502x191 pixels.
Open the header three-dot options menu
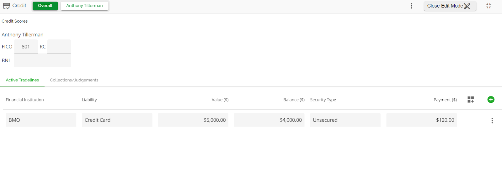[x=411, y=6]
